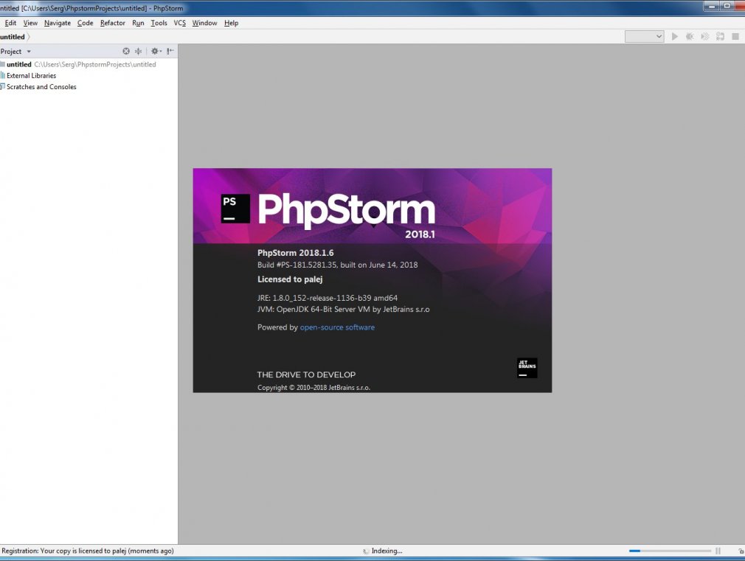Run with coverage

[x=705, y=37]
